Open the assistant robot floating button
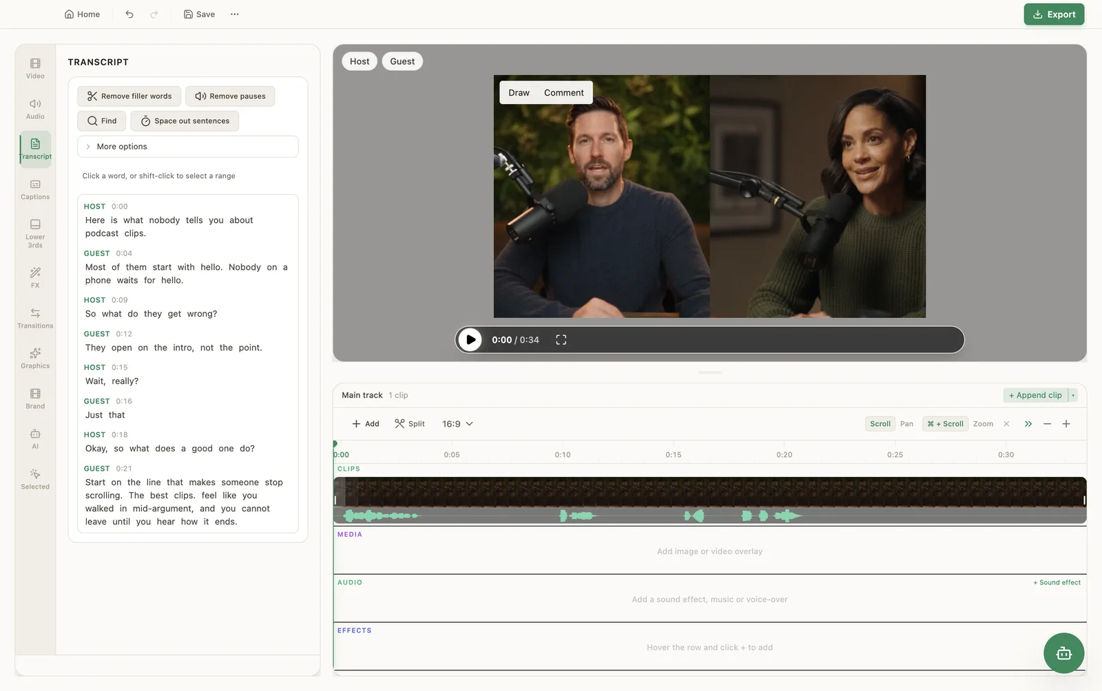1102x691 pixels. coord(1063,653)
